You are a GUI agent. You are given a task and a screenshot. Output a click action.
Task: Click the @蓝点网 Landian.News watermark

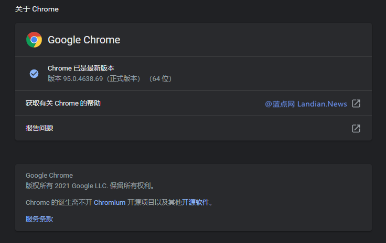(306, 104)
